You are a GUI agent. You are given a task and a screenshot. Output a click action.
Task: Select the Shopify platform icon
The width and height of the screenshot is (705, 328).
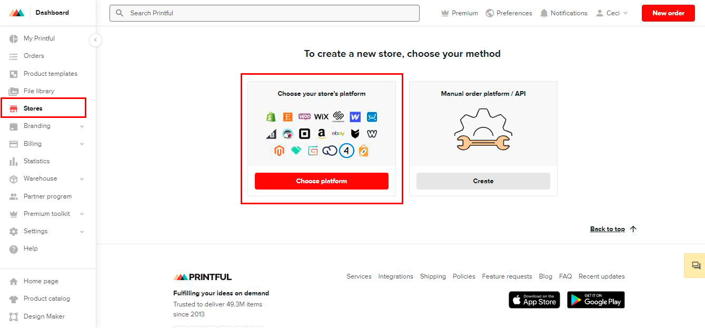click(271, 116)
